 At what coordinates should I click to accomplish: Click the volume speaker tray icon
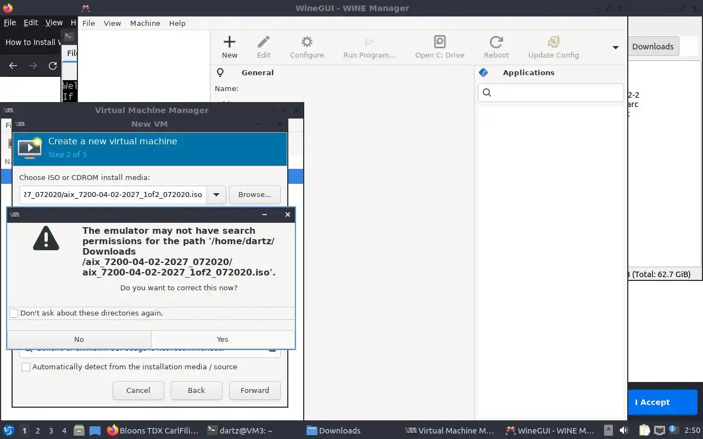[623, 431]
